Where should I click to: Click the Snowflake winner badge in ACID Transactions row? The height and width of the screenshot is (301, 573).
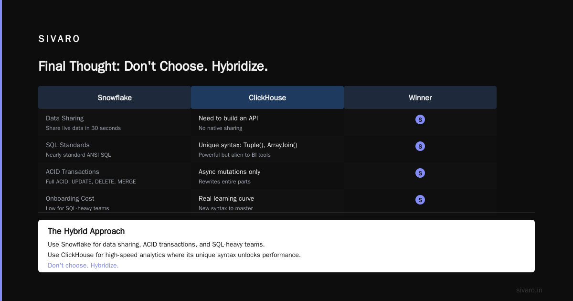[x=420, y=173]
